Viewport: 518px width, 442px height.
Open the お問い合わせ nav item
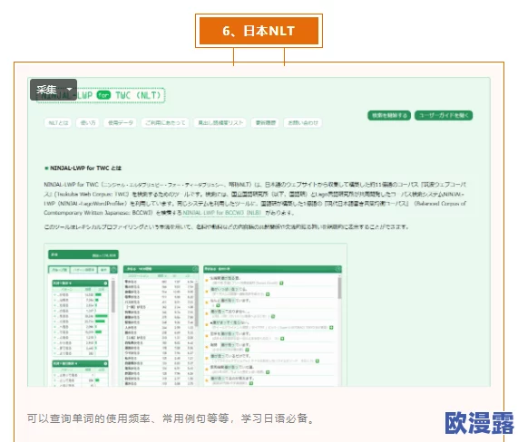coord(303,122)
